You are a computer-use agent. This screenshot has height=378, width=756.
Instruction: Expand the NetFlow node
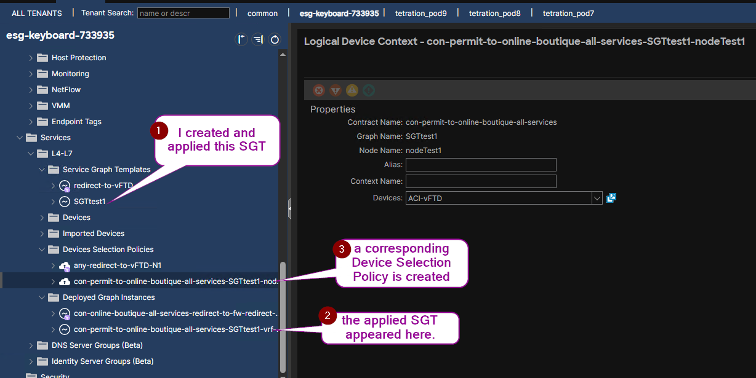click(31, 90)
